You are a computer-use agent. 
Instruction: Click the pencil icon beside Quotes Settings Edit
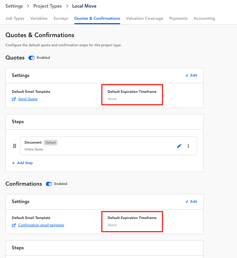tap(187, 75)
